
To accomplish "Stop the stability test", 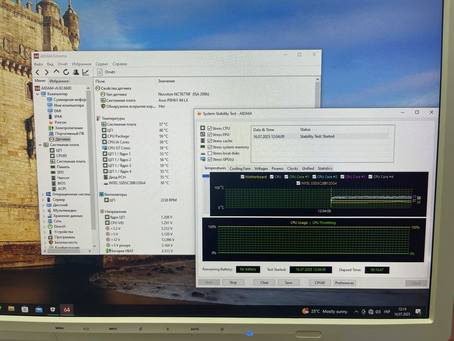I will pyautogui.click(x=233, y=282).
